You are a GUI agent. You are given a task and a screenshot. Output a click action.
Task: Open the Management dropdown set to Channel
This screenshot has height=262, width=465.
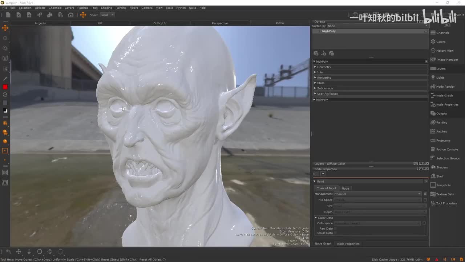(x=377, y=194)
